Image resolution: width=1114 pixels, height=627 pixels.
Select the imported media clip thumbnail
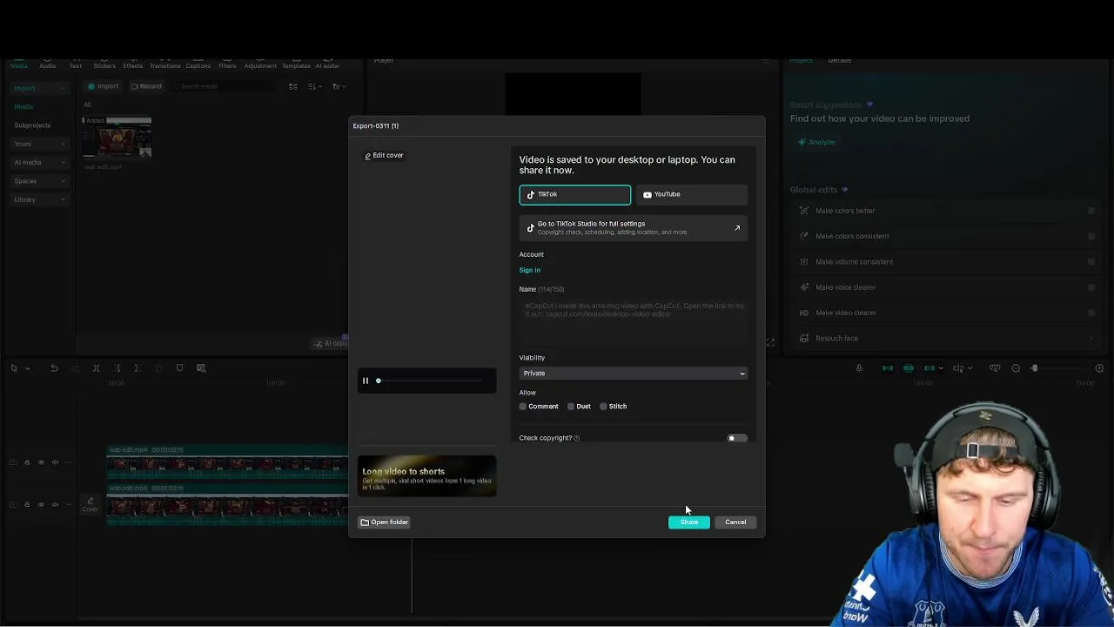coord(117,138)
